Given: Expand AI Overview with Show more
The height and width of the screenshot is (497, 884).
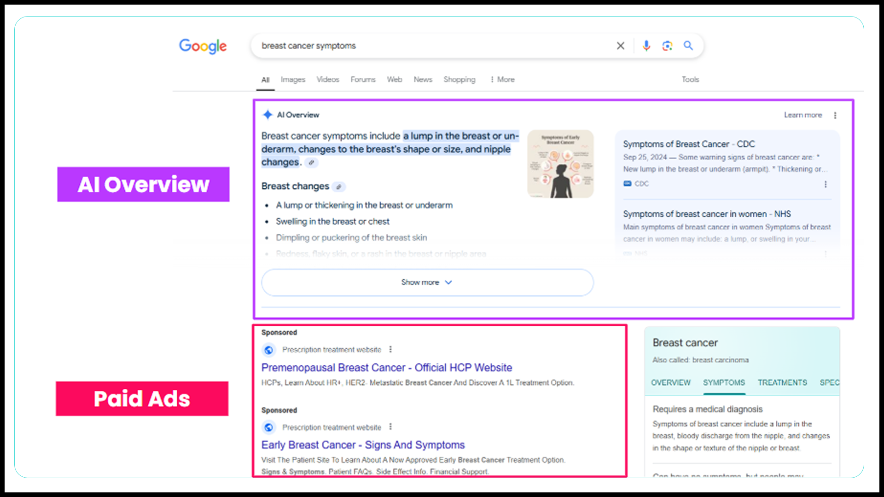Looking at the screenshot, I should (427, 282).
